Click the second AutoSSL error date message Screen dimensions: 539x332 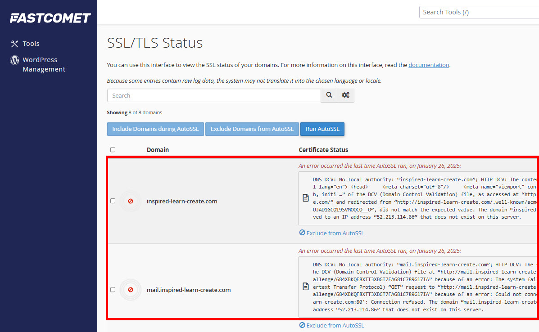coord(380,251)
